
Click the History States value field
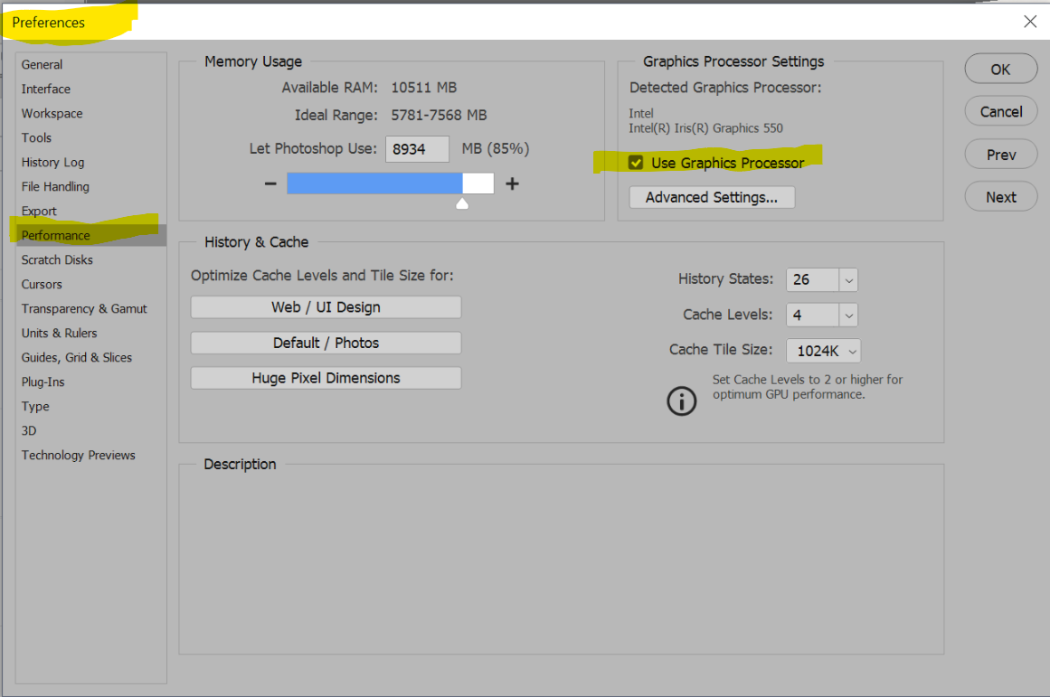tap(813, 280)
